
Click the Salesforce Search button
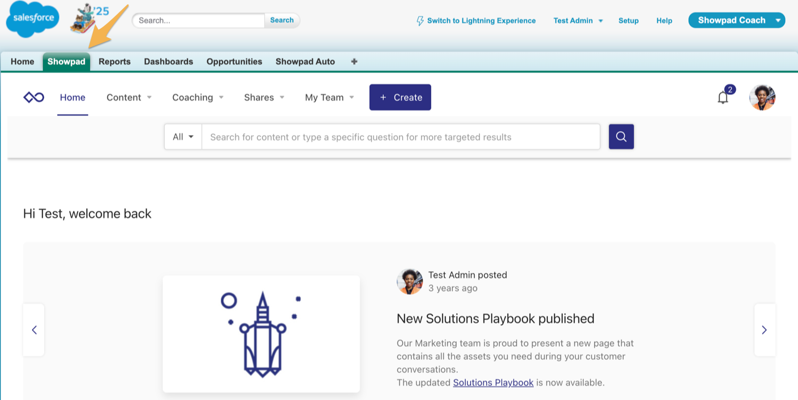pyautogui.click(x=282, y=20)
